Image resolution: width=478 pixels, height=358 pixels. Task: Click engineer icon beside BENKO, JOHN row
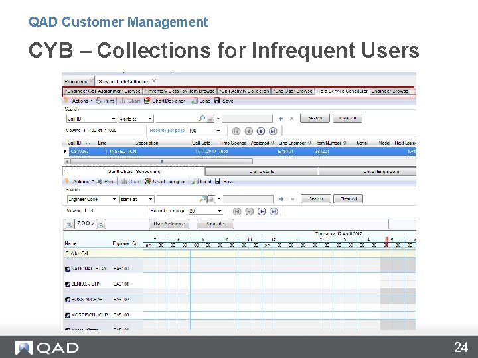point(68,284)
